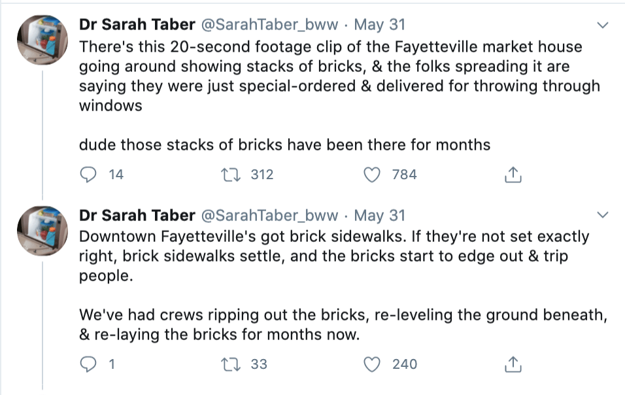Reply to the first tweet about brick stacks
Screen dimensions: 625x395
click(88, 175)
